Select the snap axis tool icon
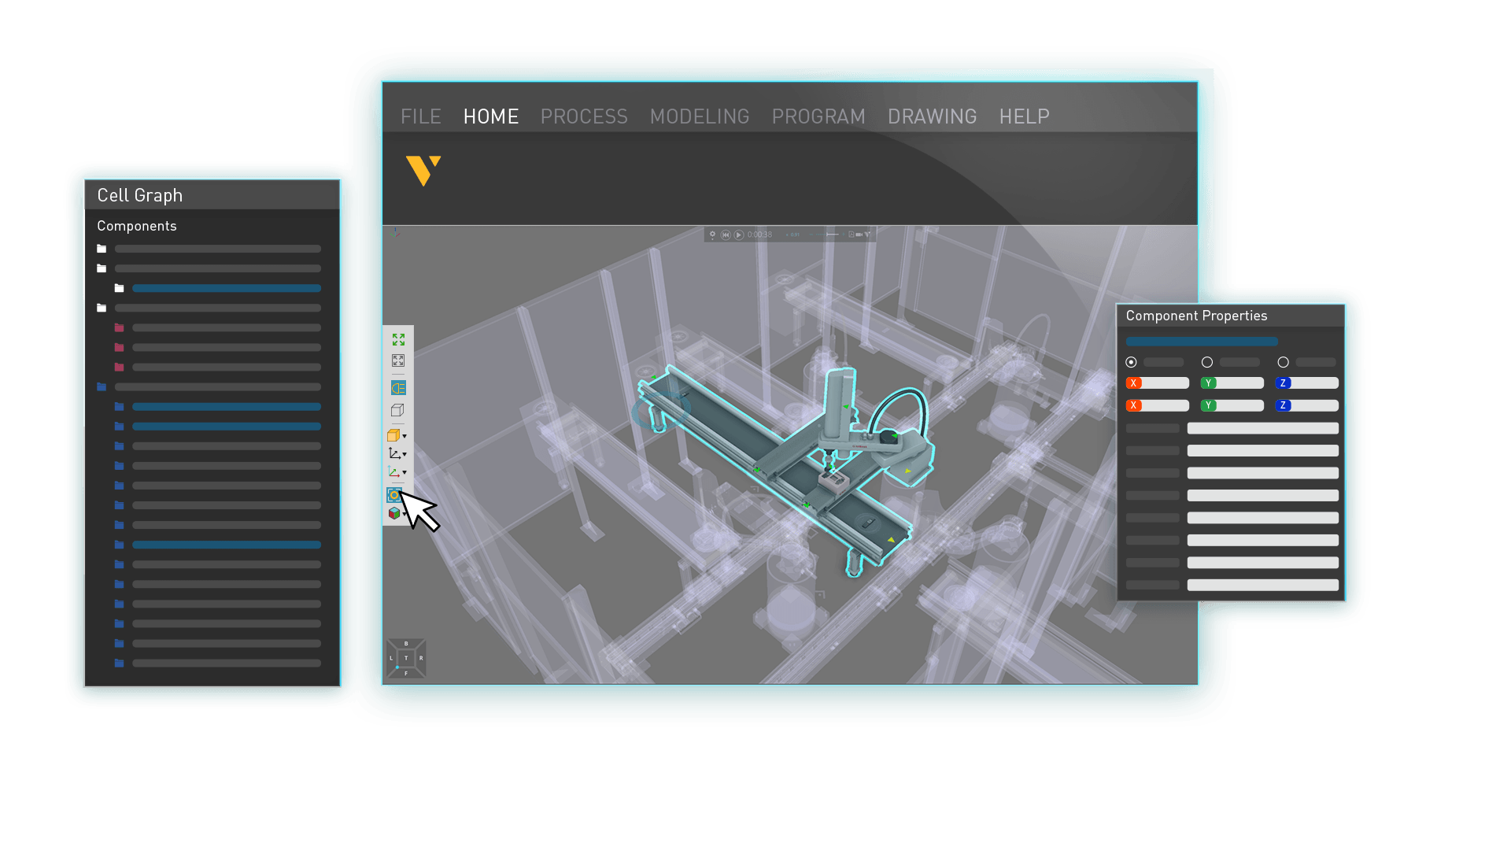 pyautogui.click(x=397, y=454)
